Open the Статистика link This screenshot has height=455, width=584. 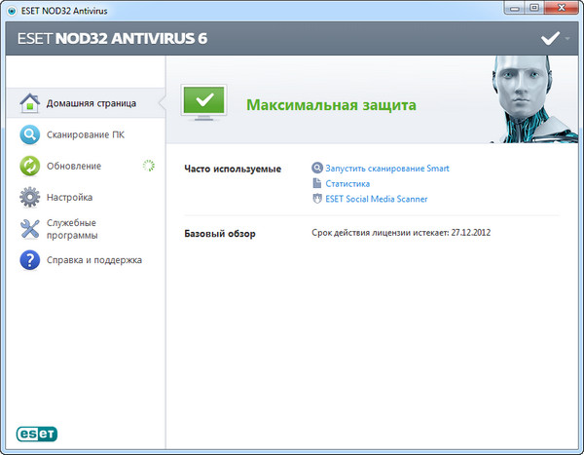347,183
